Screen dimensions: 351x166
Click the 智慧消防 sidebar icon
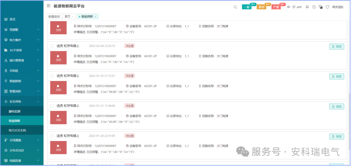(6, 91)
